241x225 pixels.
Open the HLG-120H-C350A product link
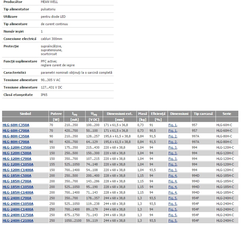(17, 147)
